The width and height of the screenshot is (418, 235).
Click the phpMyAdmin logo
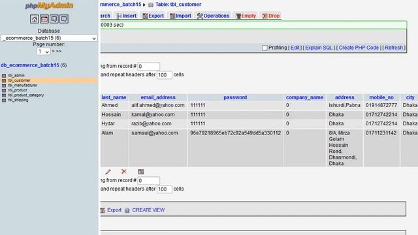pyautogui.click(x=49, y=6)
